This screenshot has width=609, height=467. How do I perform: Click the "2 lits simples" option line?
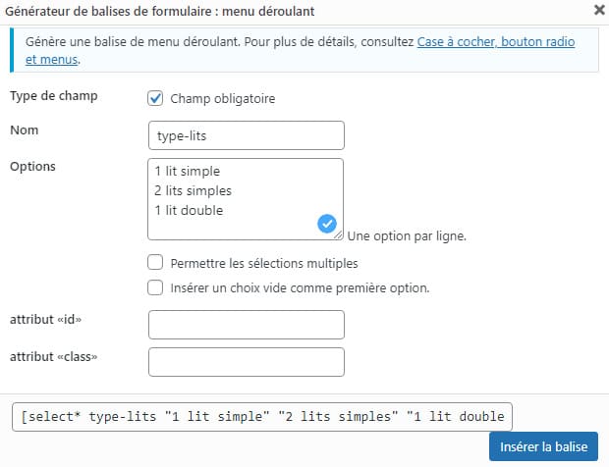[193, 190]
